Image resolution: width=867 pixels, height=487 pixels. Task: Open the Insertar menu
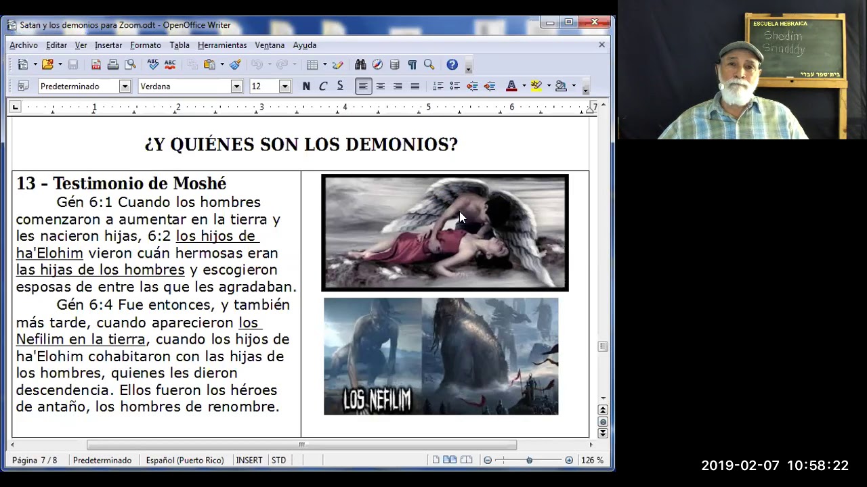[x=108, y=45]
